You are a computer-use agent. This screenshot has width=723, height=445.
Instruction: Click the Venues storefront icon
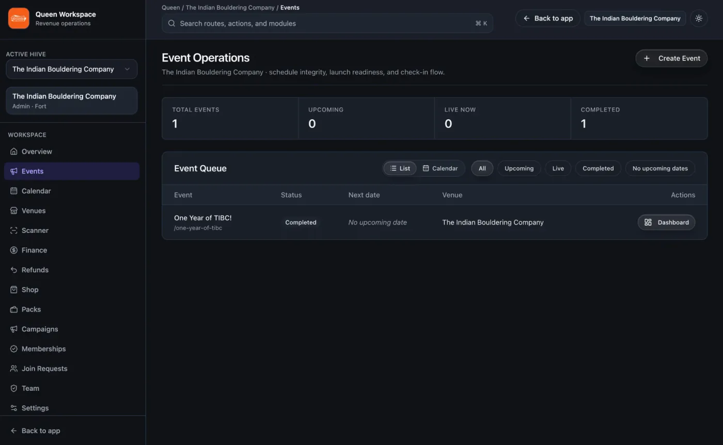[14, 211]
